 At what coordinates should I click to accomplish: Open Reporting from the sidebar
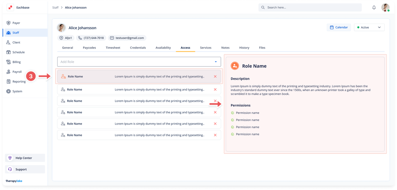coord(19,81)
